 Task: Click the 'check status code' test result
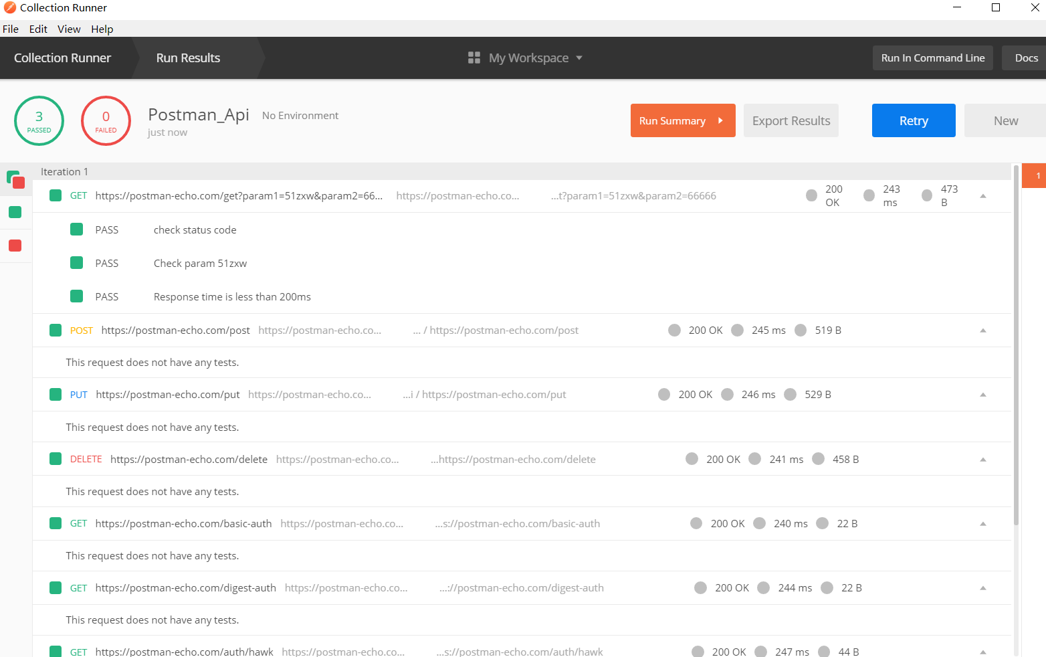[x=195, y=229]
